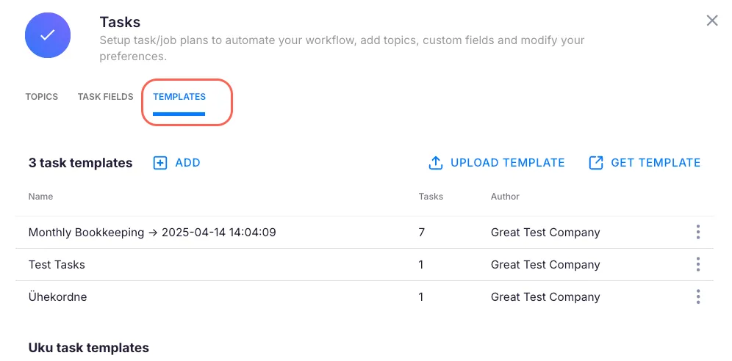
Task: Click the Upload Template text
Action: 507,163
